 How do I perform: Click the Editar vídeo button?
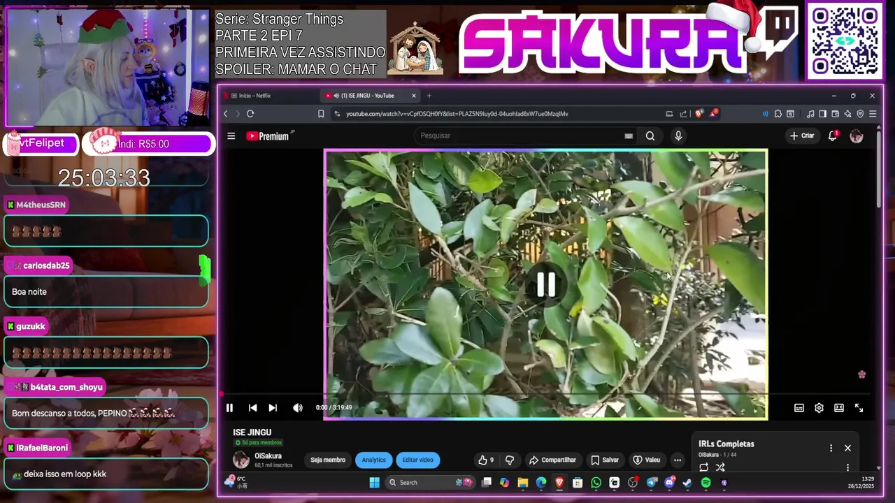pyautogui.click(x=417, y=460)
